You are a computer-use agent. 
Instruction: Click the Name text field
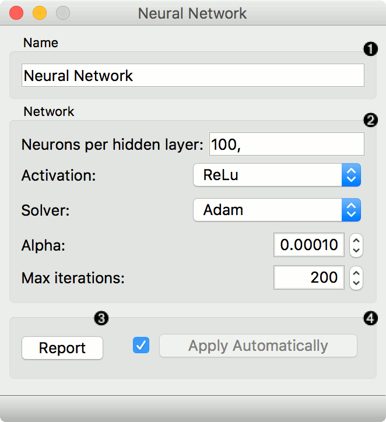point(192,76)
